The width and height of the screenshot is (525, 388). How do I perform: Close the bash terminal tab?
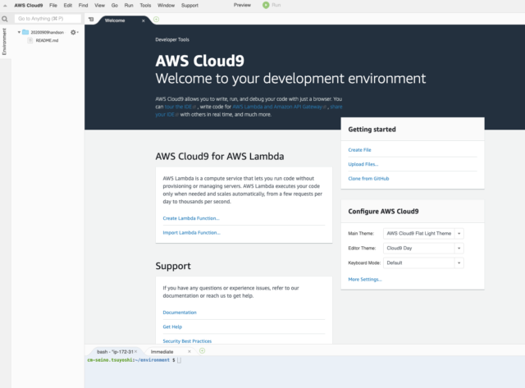click(x=135, y=352)
